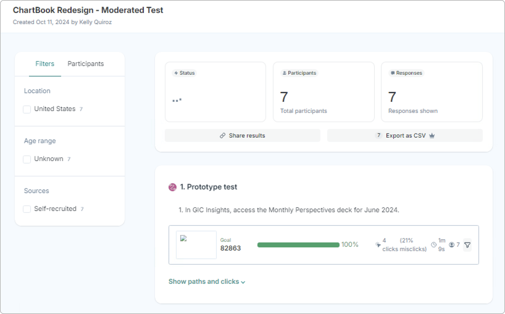The image size is (505, 314).
Task: Click the Share results button
Action: pyautogui.click(x=242, y=136)
